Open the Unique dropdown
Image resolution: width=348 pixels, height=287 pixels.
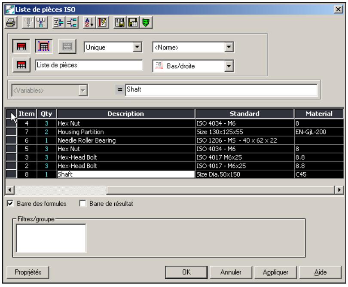click(x=137, y=47)
